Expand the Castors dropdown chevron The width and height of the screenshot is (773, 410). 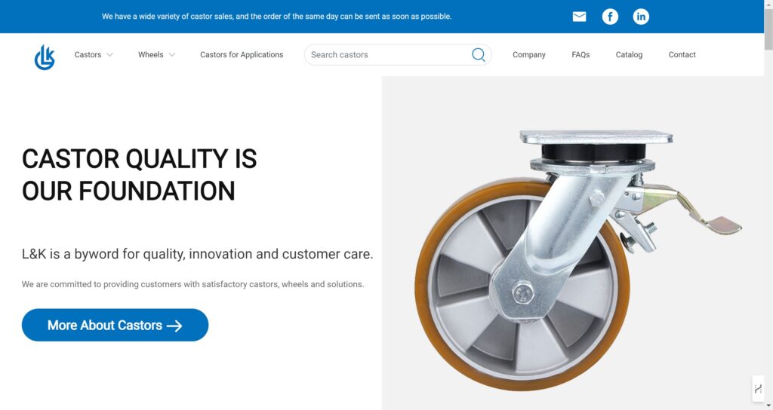(x=110, y=55)
